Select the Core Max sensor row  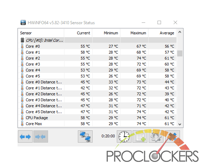(x=97, y=124)
